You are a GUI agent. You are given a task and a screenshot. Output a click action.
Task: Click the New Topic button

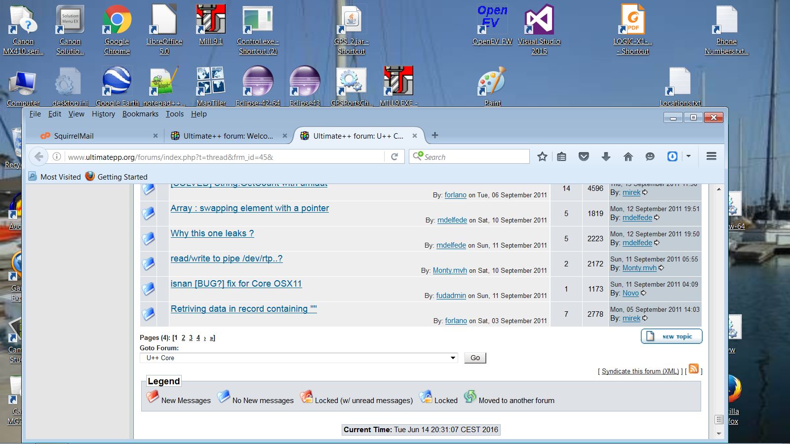(x=671, y=336)
